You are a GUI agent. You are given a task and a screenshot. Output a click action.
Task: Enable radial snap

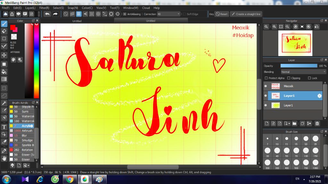pos(92,14)
